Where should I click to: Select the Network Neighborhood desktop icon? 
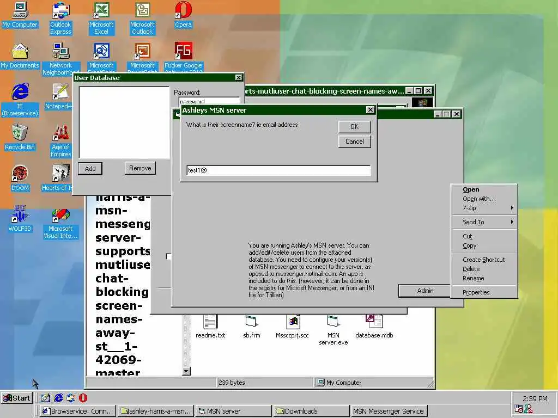tap(60, 59)
